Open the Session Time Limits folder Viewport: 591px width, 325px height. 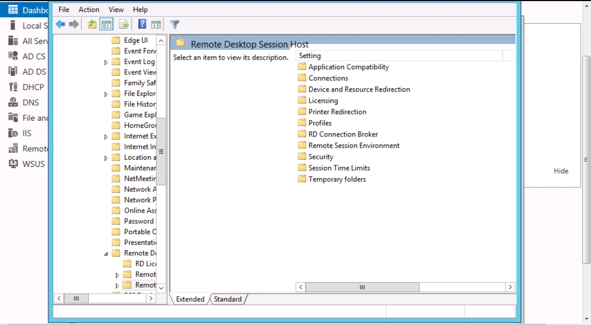coord(339,168)
